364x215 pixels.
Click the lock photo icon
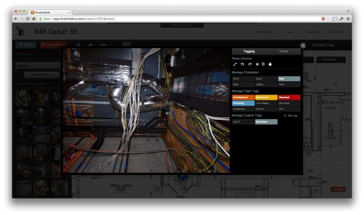[270, 64]
